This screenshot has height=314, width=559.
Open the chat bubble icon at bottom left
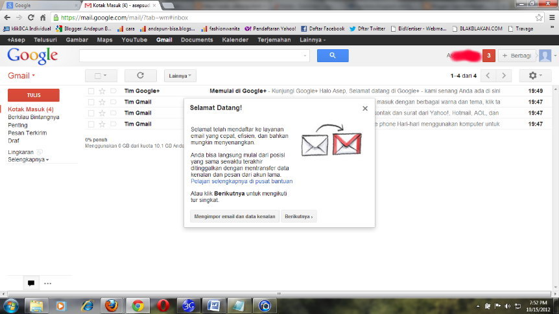point(31,284)
